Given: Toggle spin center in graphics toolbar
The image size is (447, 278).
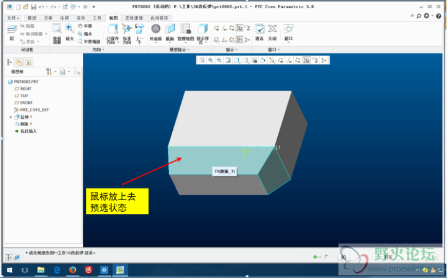Looking at the screenshot, I should click(324, 60).
